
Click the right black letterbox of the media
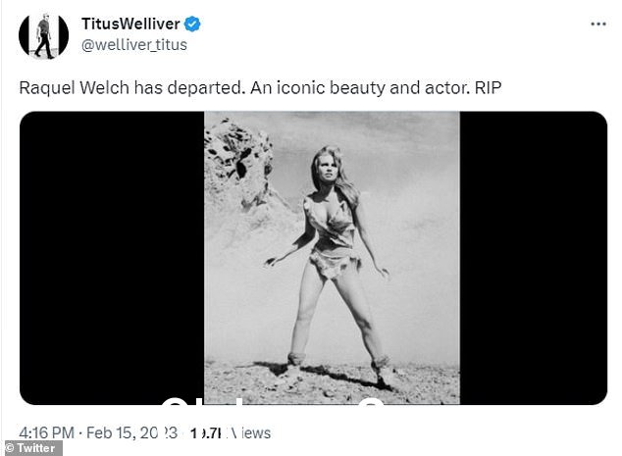point(534,258)
